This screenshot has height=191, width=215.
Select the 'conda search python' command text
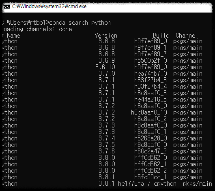click(x=80, y=23)
